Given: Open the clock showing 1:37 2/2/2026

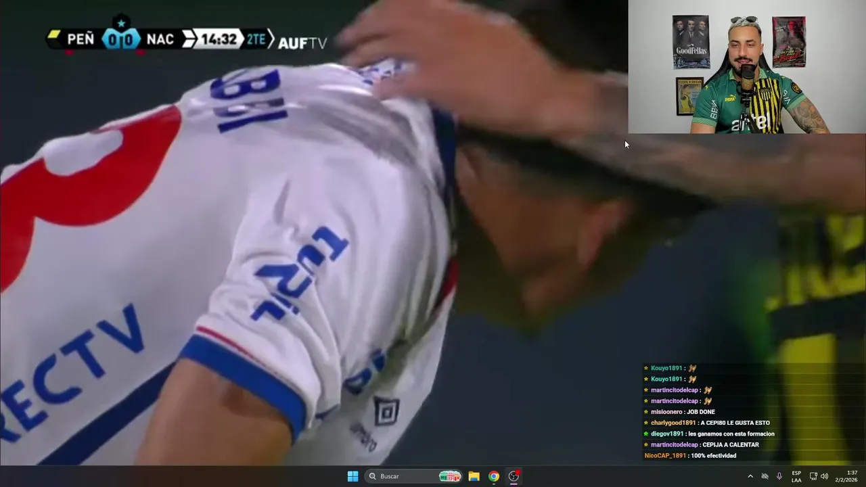Looking at the screenshot, I should click(x=847, y=476).
